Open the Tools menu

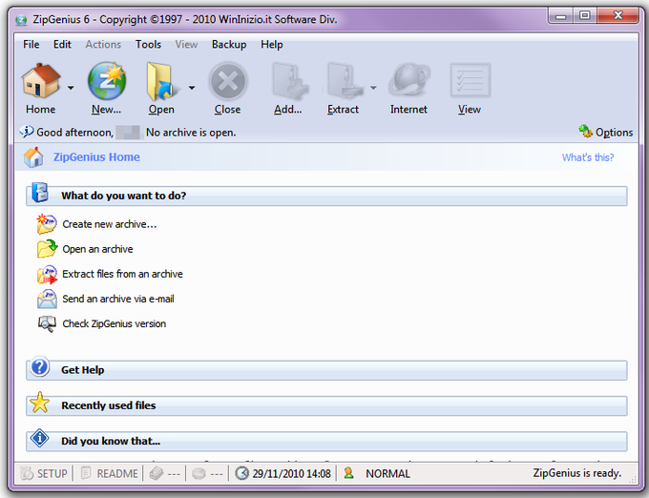coord(148,44)
